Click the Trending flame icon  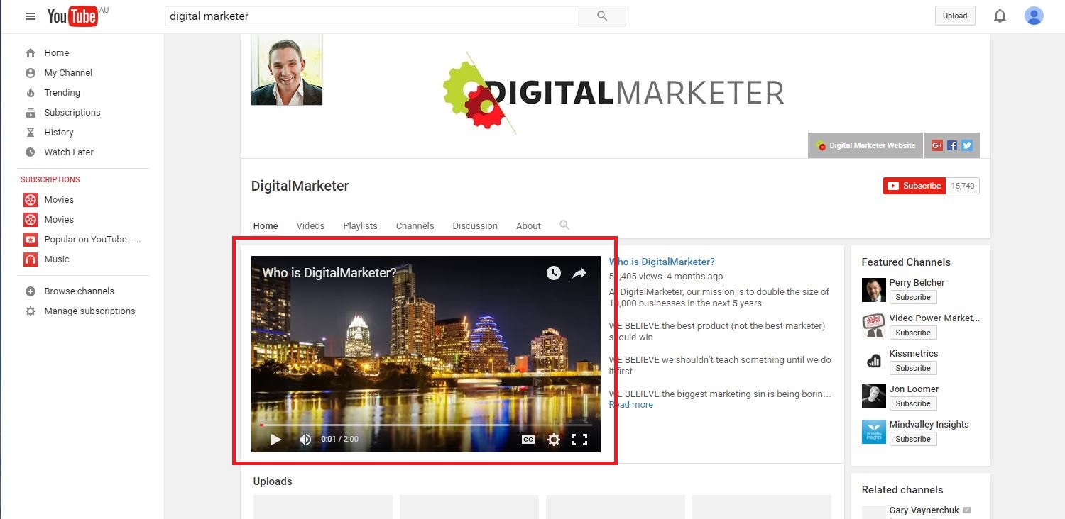point(31,93)
